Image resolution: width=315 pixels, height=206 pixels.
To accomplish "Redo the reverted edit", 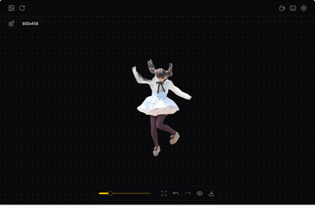I will point(188,193).
